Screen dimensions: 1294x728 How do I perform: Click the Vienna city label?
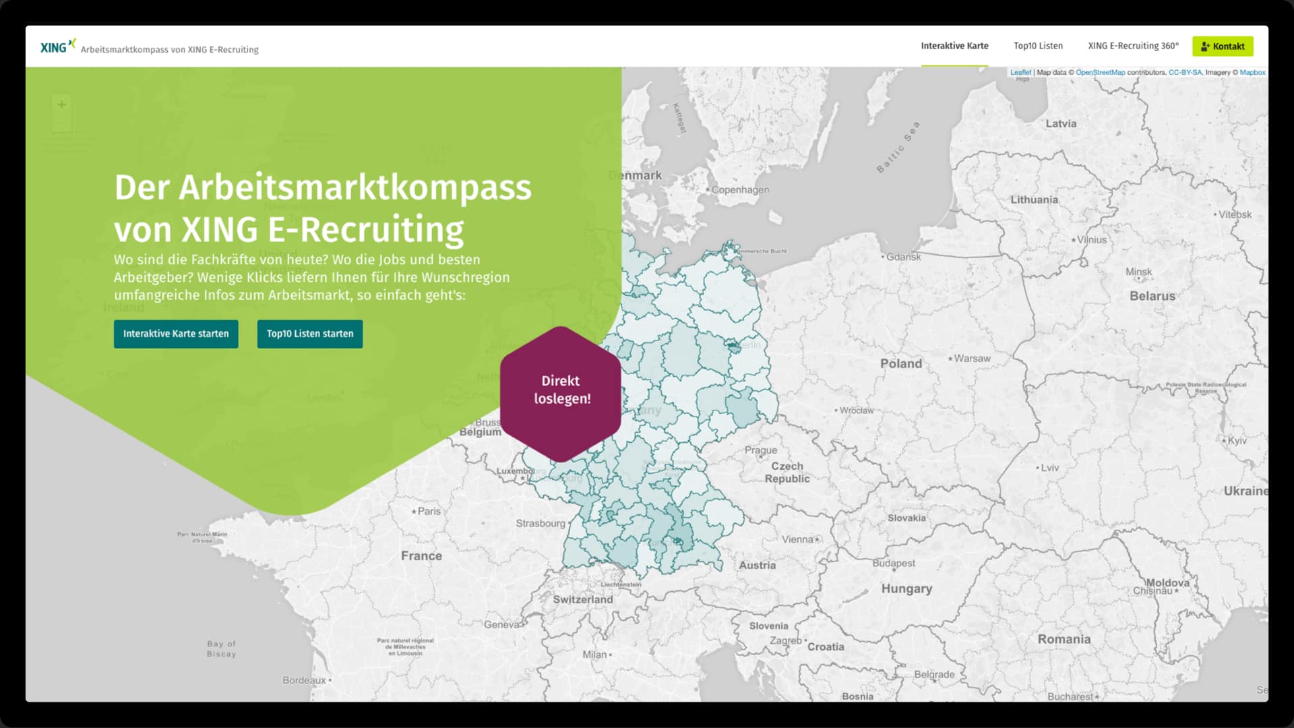pos(798,539)
